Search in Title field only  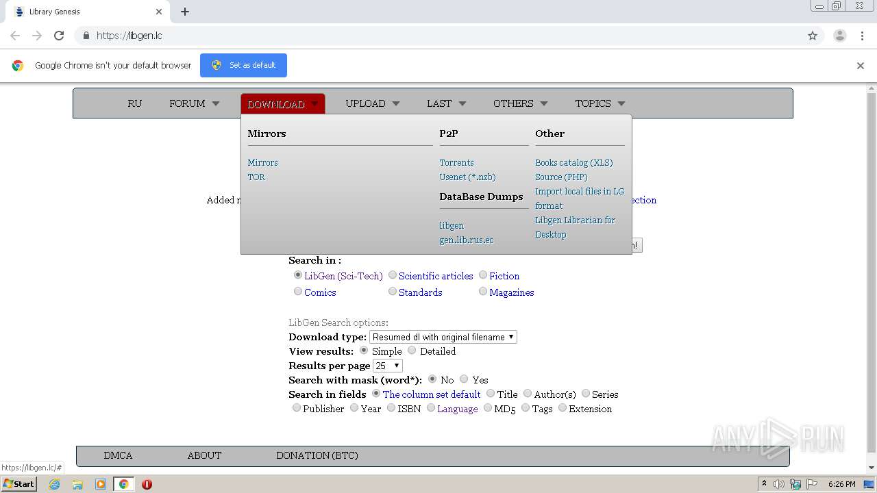click(491, 393)
